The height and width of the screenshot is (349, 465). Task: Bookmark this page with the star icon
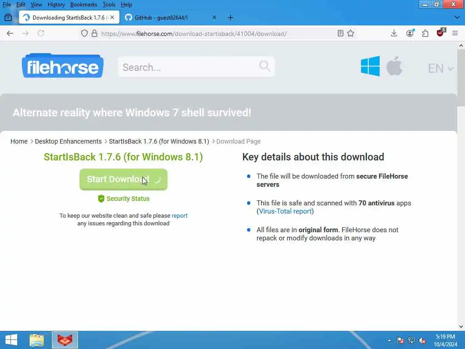point(351,33)
